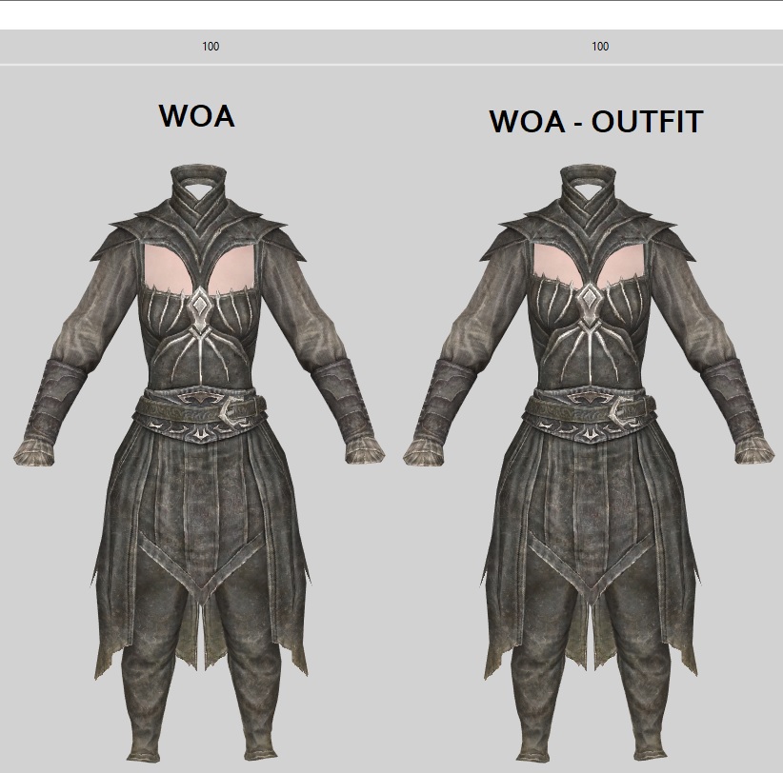Click the right 100 value above WOA - OUTFIT
Image resolution: width=783 pixels, height=773 pixels.
tap(600, 47)
